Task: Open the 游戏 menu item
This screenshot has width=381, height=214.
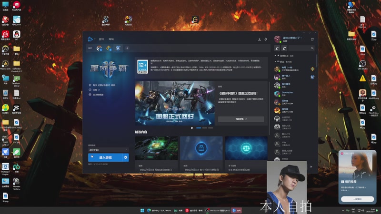Action: click(101, 39)
